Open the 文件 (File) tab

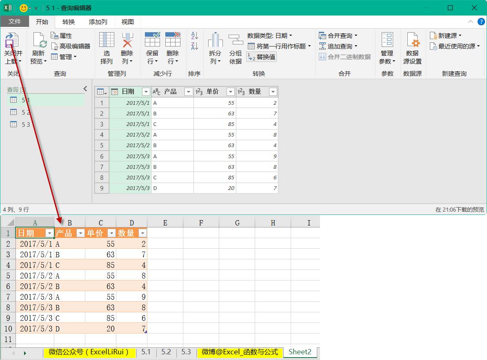tap(15, 22)
